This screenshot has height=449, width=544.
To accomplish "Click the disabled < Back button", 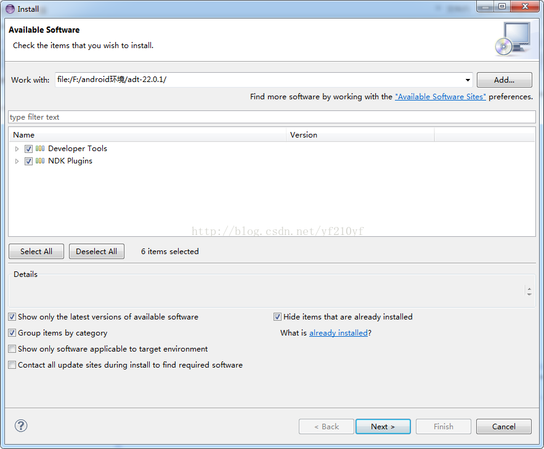I will point(327,426).
